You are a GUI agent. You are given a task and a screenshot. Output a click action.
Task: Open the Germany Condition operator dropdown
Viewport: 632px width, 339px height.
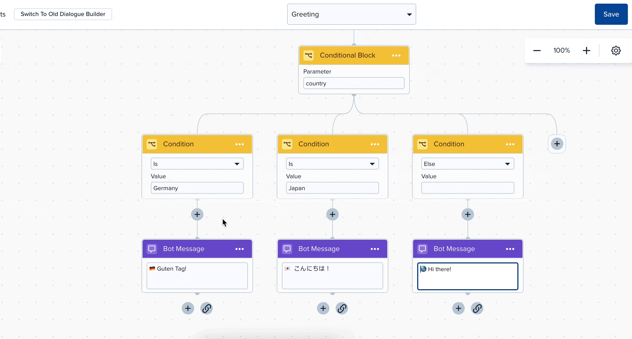pyautogui.click(x=197, y=164)
